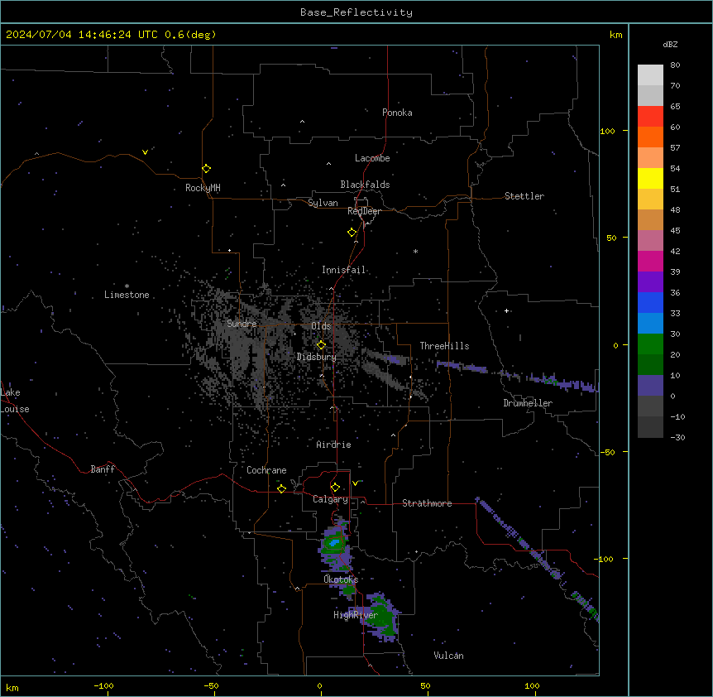Screen dimensions: 713x697
Task: Click the white asterisk marker above Limestone
Action: pyautogui.click(x=127, y=286)
